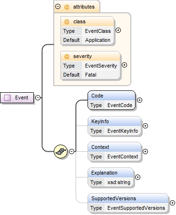Click the EventSeverity type value
This screenshot has width=176, height=215.
pyautogui.click(x=101, y=66)
